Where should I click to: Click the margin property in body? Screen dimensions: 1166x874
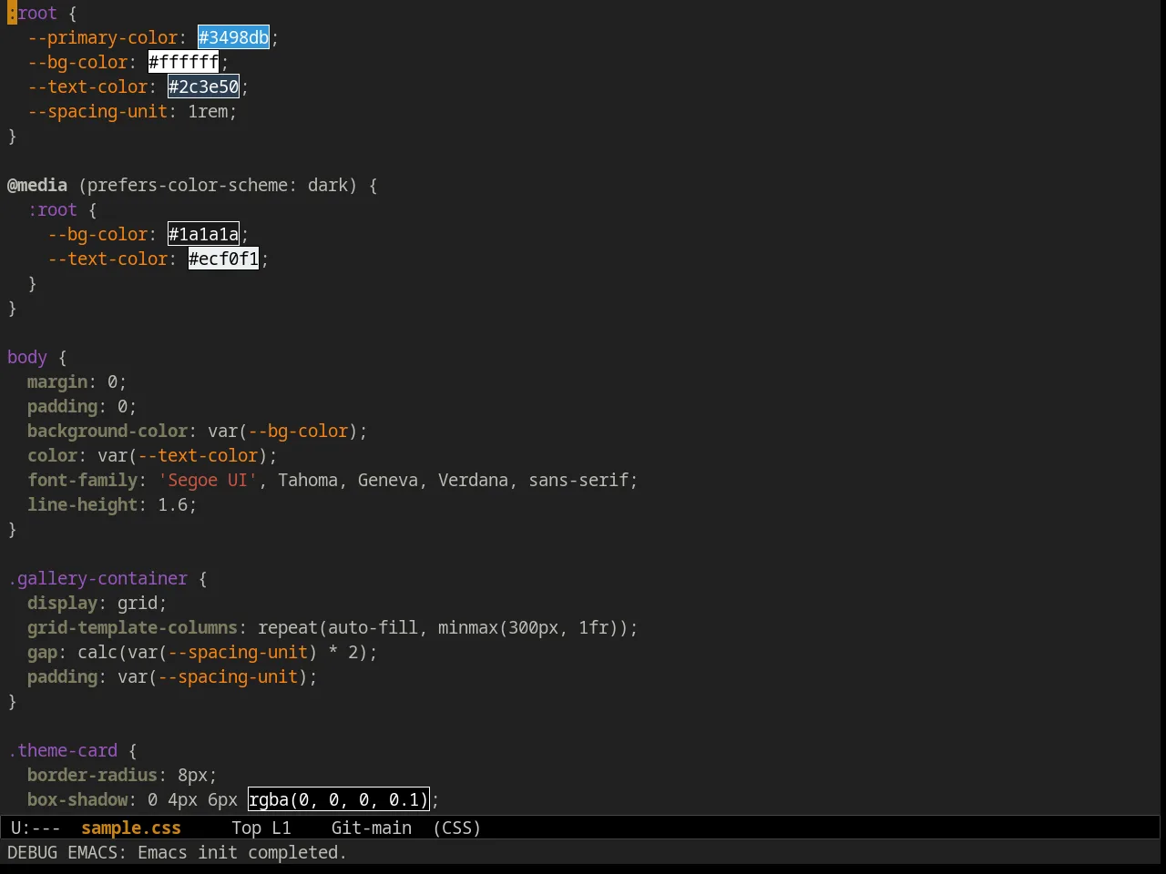tap(57, 381)
